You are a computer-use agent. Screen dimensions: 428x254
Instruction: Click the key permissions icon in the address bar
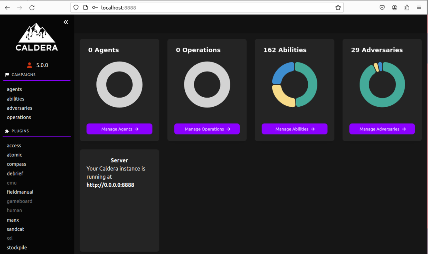[95, 8]
